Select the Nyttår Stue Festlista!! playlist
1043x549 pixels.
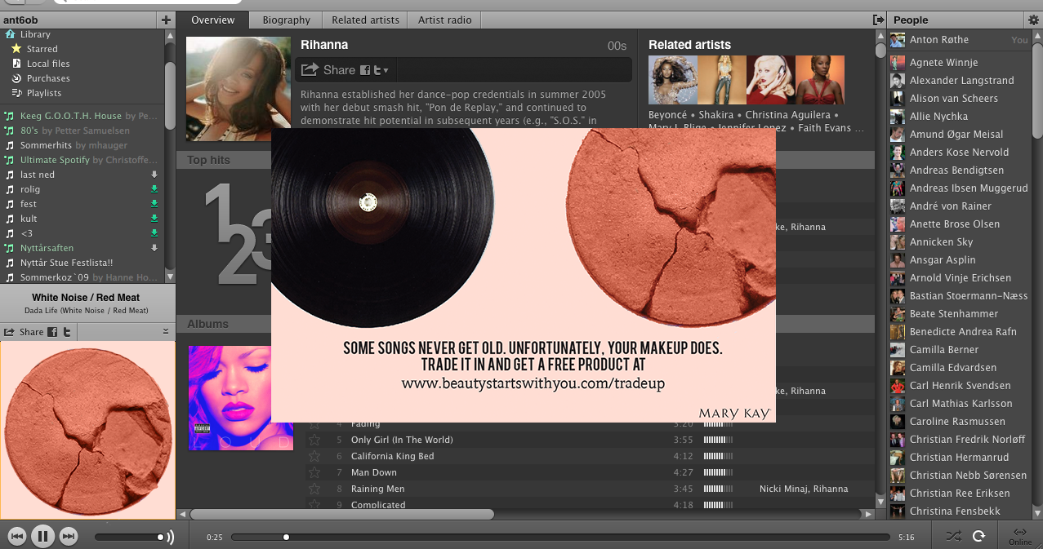[x=66, y=263]
